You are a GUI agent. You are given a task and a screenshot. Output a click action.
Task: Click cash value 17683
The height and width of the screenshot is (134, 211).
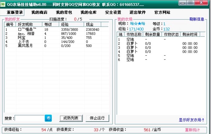[x=91, y=34]
